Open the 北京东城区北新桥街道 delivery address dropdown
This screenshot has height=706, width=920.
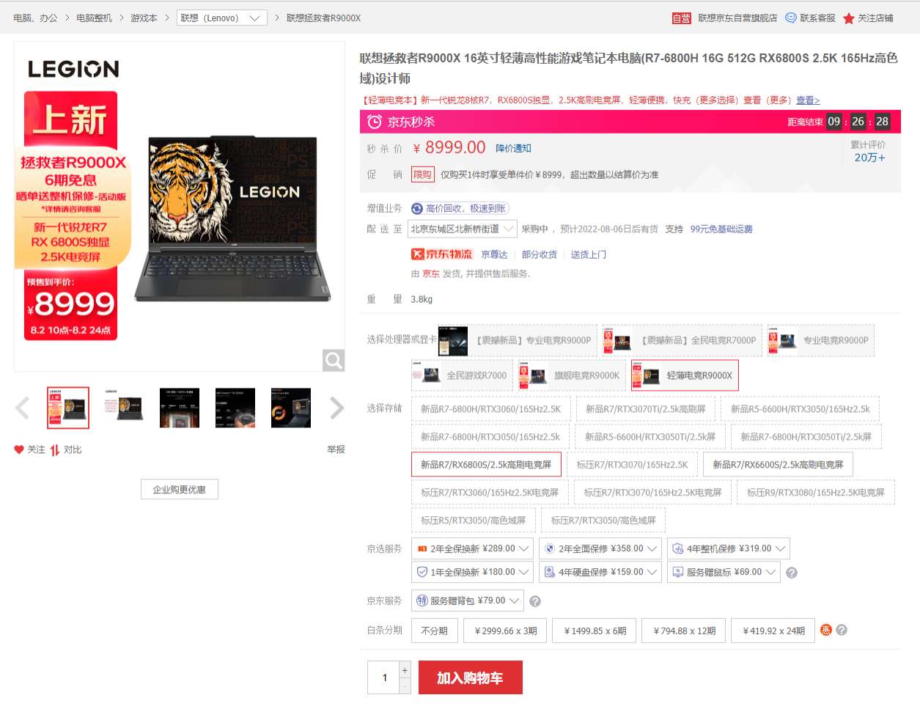point(463,229)
